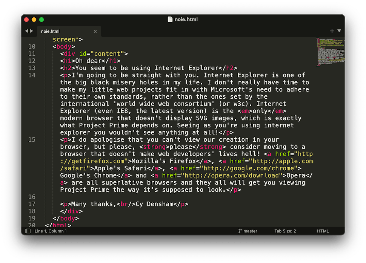The width and height of the screenshot is (366, 263).
Task: Click 'You seem to be using Internet Explorer' text
Action: (x=147, y=68)
